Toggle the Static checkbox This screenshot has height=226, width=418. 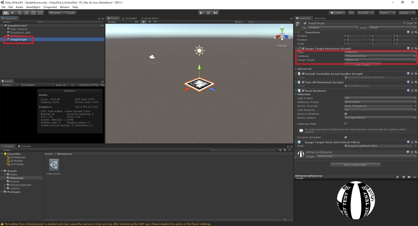pyautogui.click(x=404, y=23)
